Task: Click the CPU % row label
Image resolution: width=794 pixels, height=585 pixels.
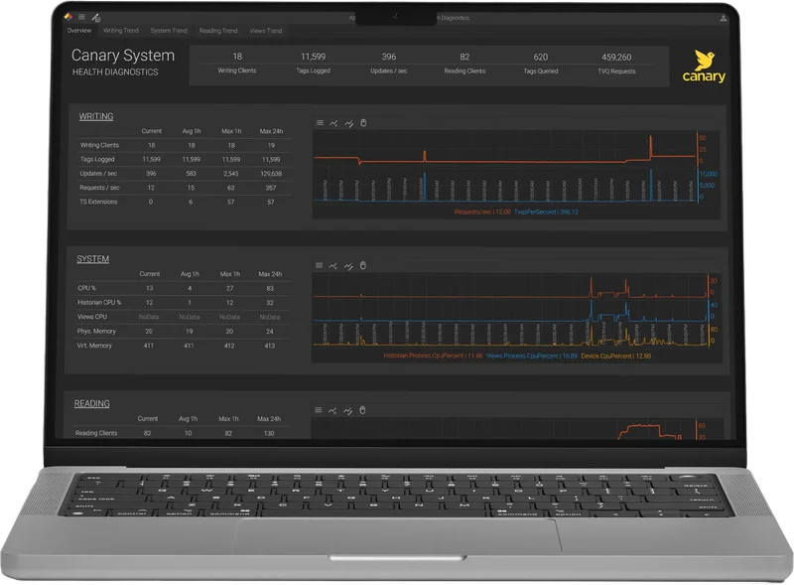Action: (86, 288)
